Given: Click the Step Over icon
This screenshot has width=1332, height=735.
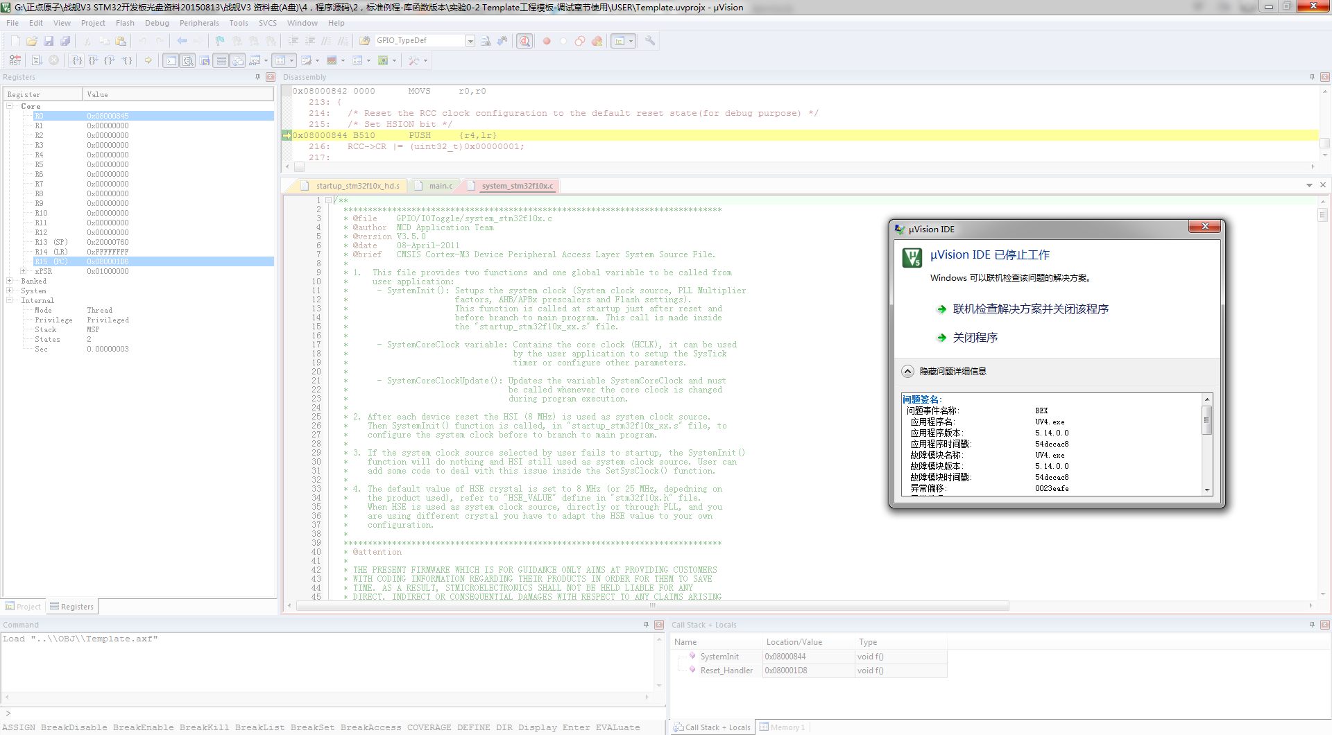Looking at the screenshot, I should (94, 60).
